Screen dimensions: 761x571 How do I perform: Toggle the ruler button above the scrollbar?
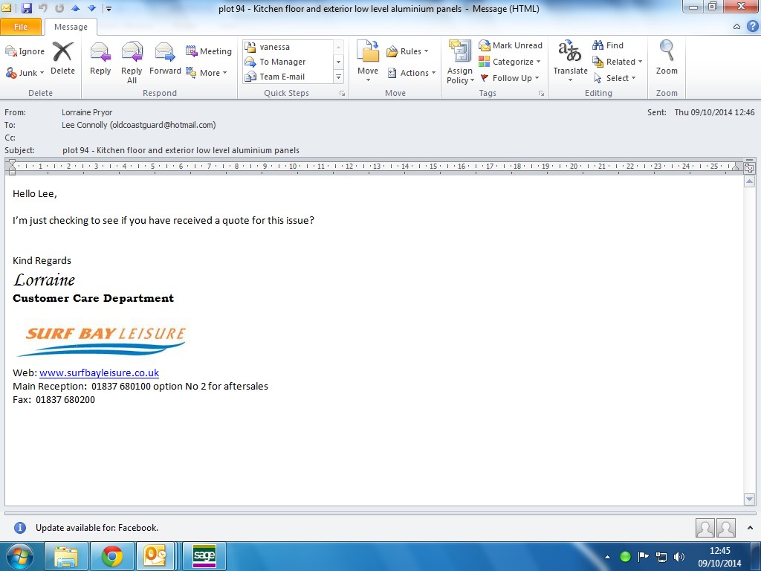coord(749,168)
